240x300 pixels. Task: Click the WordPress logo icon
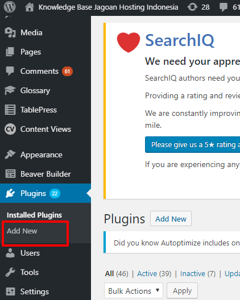(10, 7)
